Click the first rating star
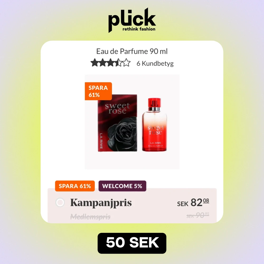Image resolution: width=264 pixels, height=264 pixels. pyautogui.click(x=95, y=63)
